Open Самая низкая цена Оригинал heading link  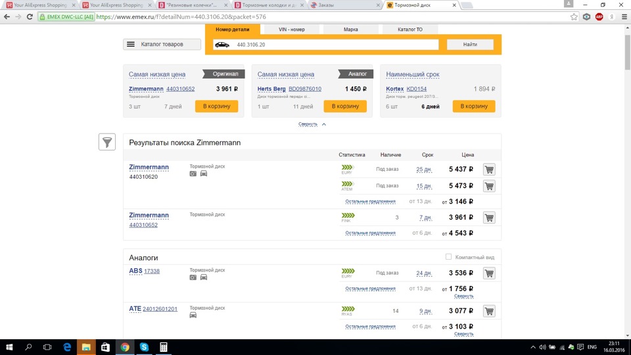point(157,74)
